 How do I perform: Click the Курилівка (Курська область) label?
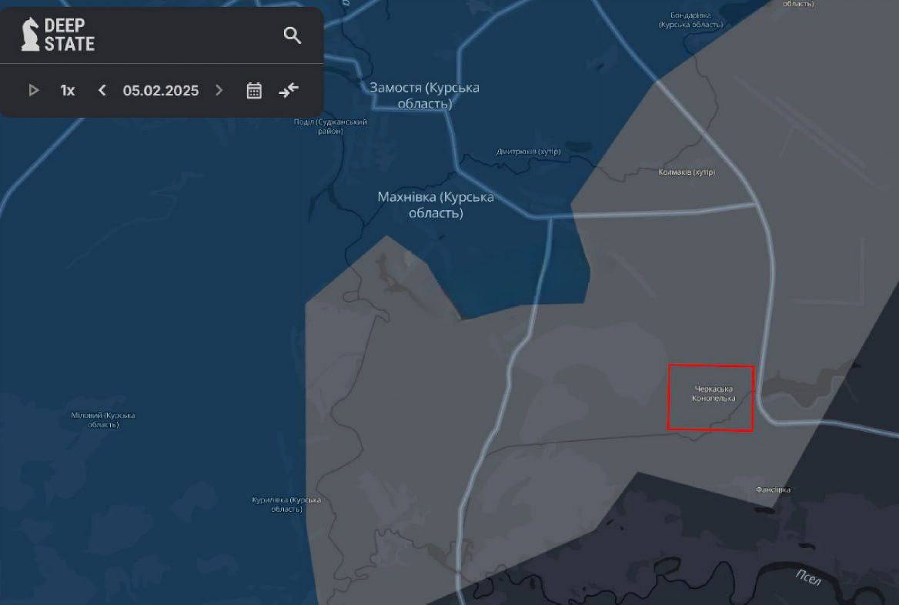[286, 504]
